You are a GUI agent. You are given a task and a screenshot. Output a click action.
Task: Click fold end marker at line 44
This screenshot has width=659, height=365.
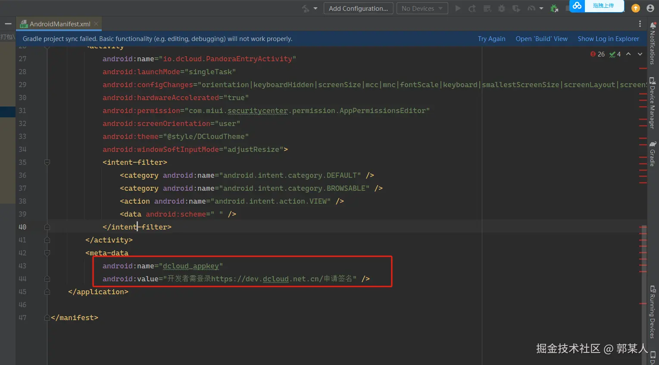click(47, 279)
